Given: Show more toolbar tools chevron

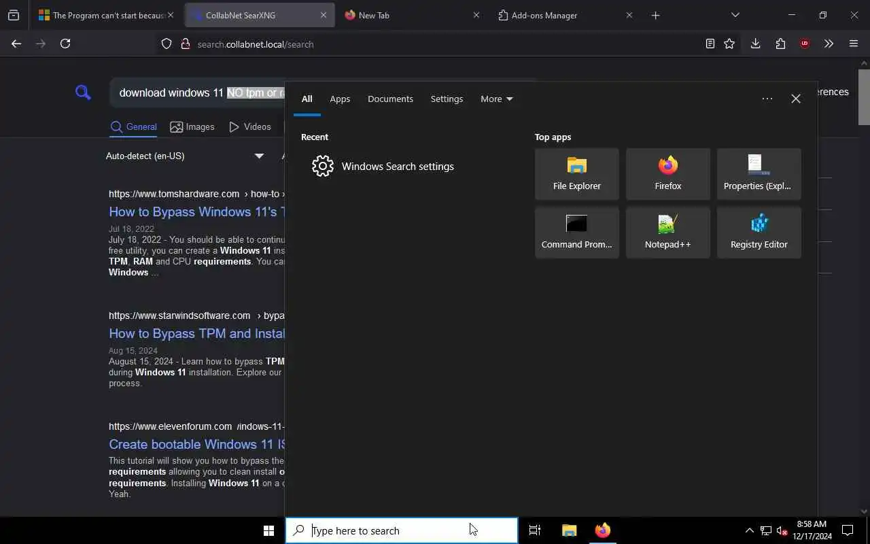Looking at the screenshot, I should [x=829, y=44].
